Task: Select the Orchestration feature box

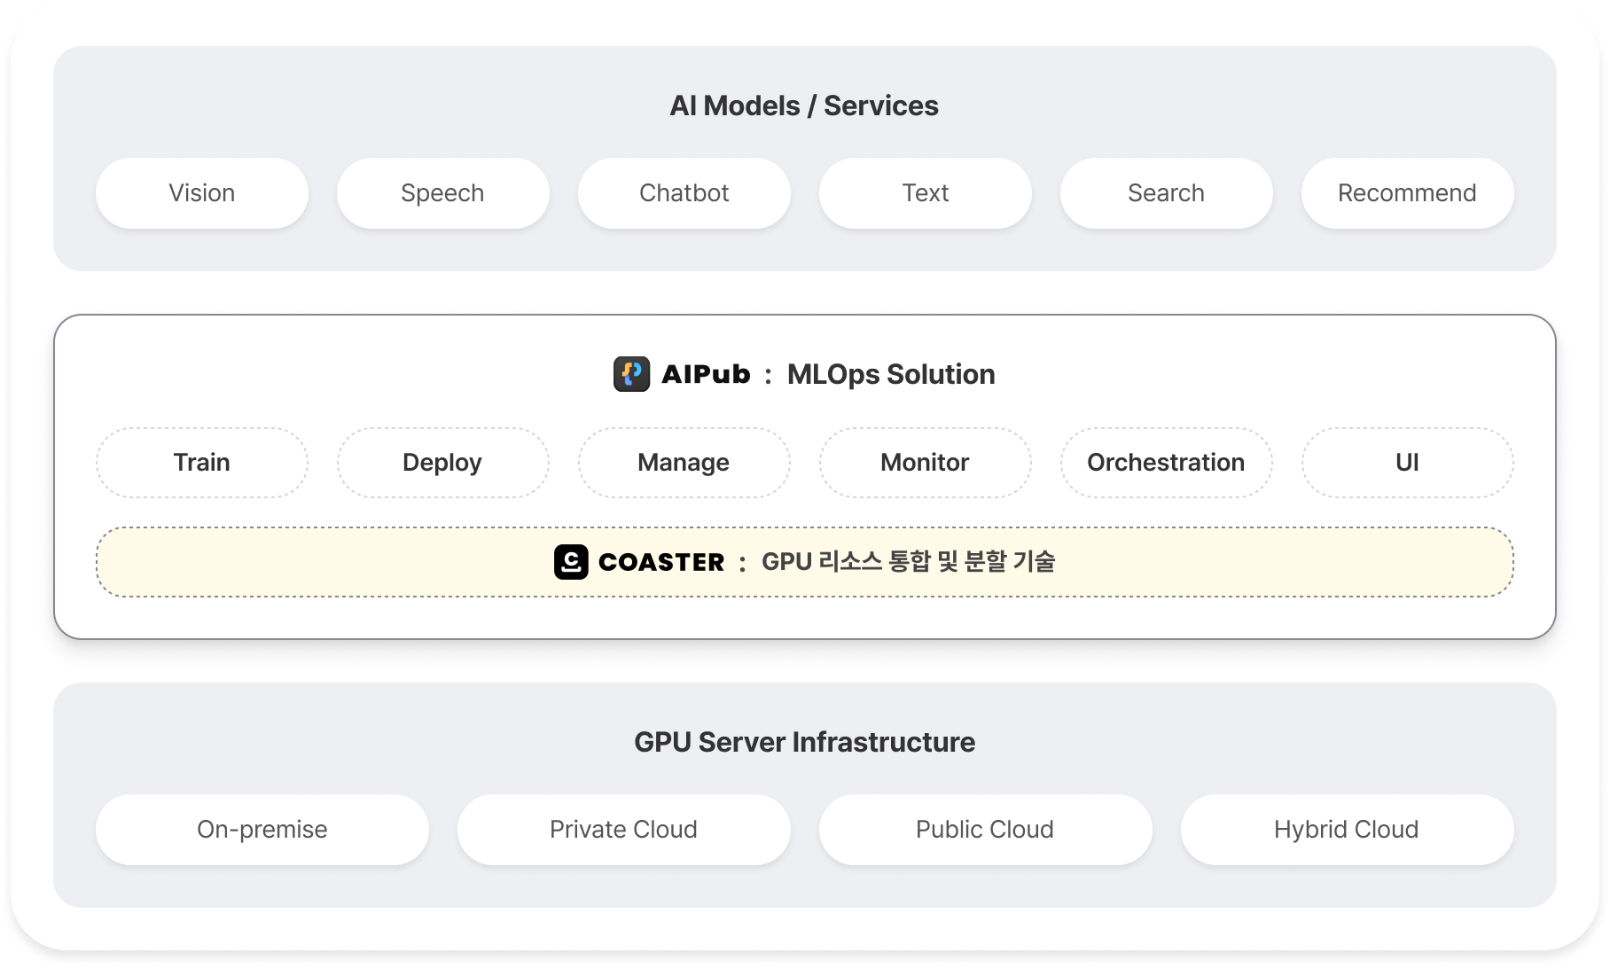Action: click(1167, 463)
